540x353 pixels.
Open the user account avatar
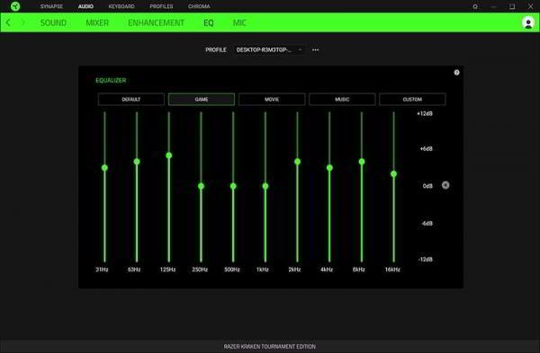click(528, 22)
